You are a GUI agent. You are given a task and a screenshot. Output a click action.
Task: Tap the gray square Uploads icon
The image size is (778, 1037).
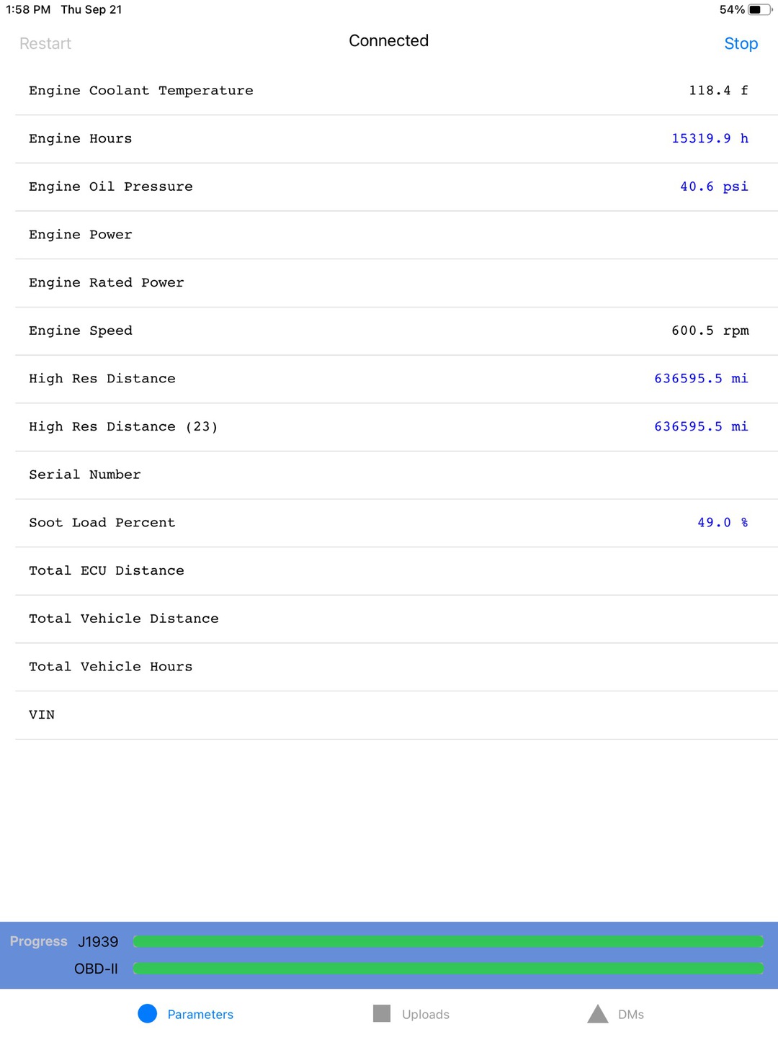[x=382, y=1013]
